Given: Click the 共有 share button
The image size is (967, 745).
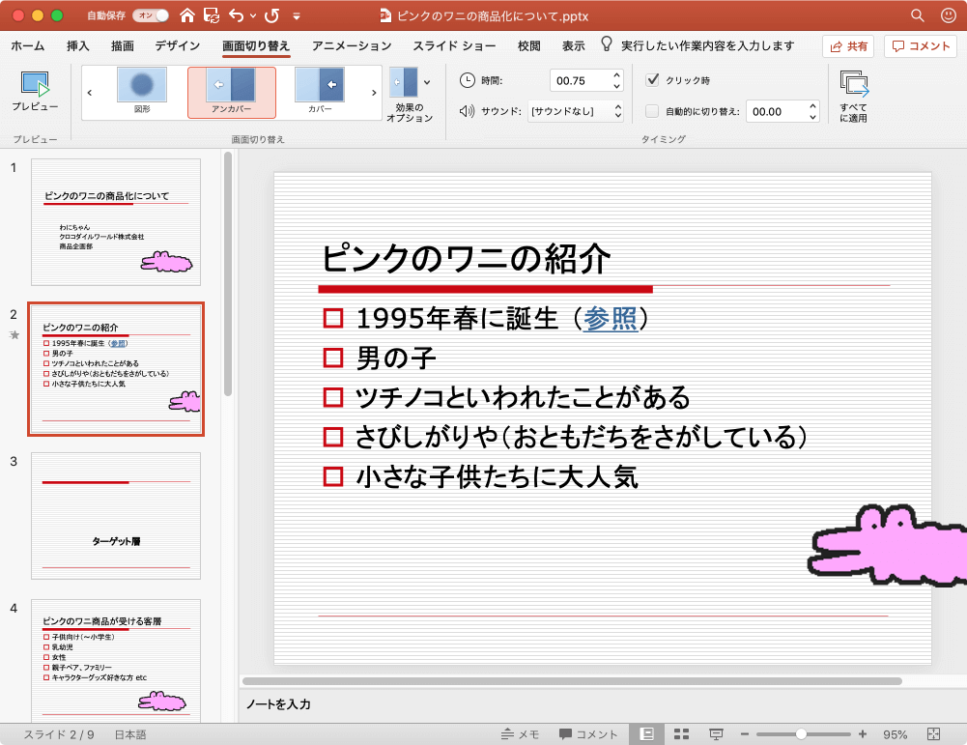Looking at the screenshot, I should 848,46.
